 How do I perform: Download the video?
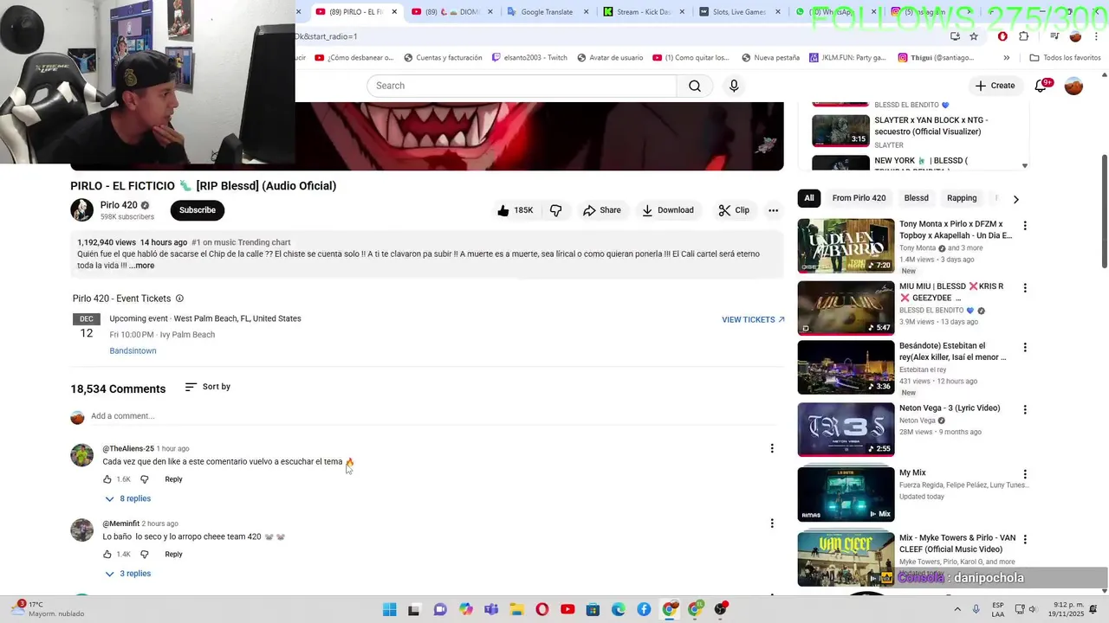click(x=667, y=210)
